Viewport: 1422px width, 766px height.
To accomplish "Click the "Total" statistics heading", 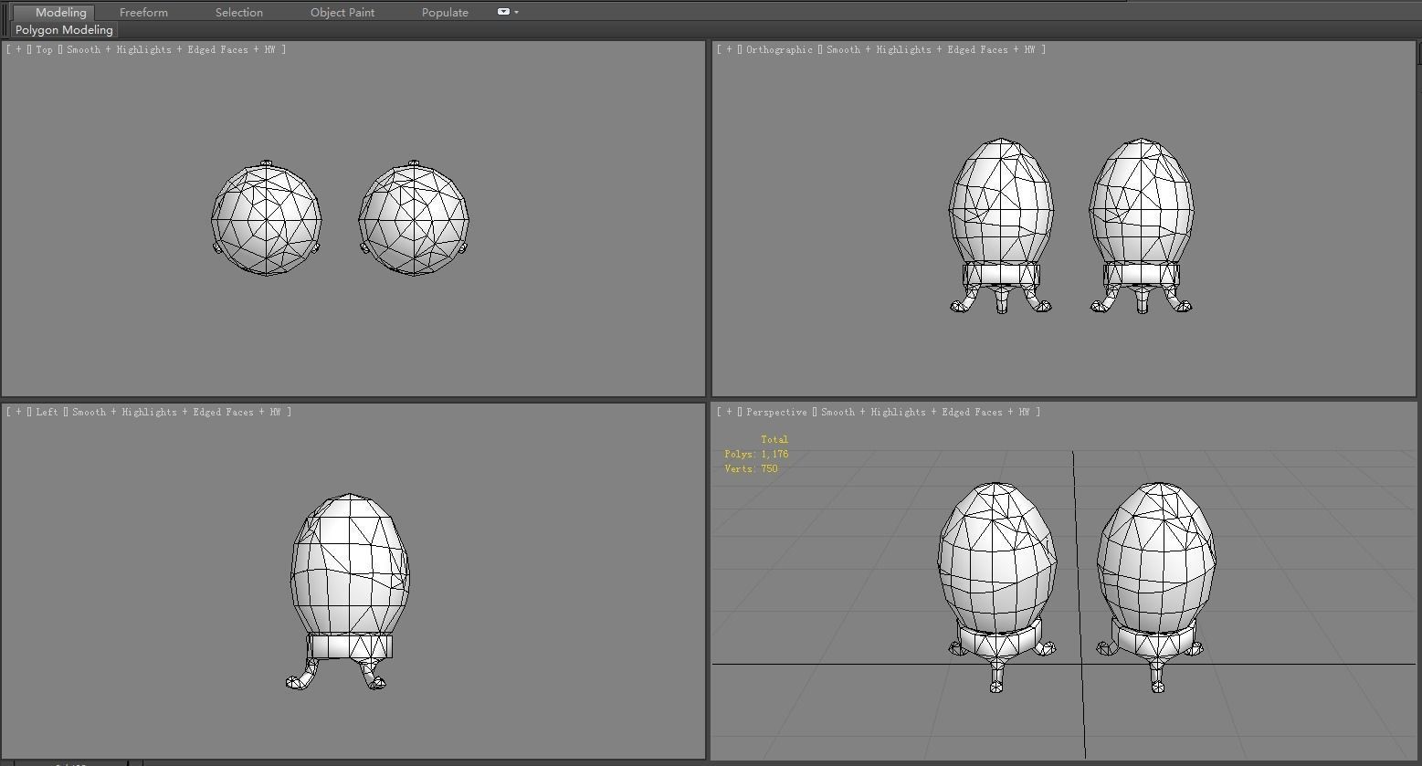I will (774, 439).
